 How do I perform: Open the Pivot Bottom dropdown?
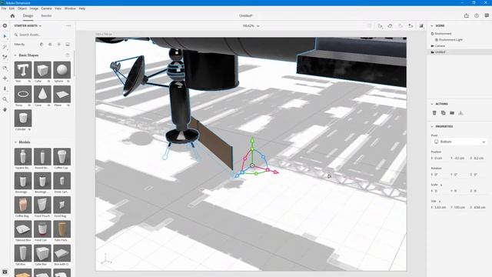click(x=459, y=142)
